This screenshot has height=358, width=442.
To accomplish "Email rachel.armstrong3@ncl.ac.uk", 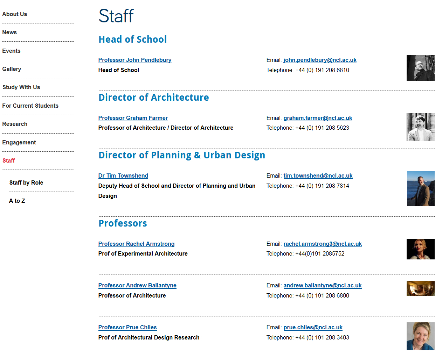I will coord(323,244).
